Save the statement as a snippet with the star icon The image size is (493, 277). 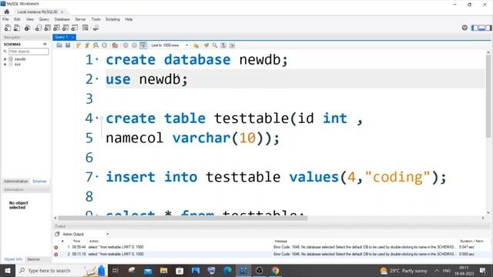pyautogui.click(x=196, y=45)
